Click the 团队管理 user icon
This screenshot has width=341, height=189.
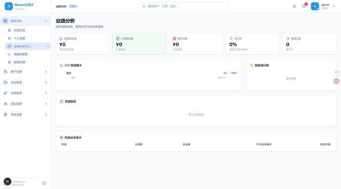coord(5,104)
